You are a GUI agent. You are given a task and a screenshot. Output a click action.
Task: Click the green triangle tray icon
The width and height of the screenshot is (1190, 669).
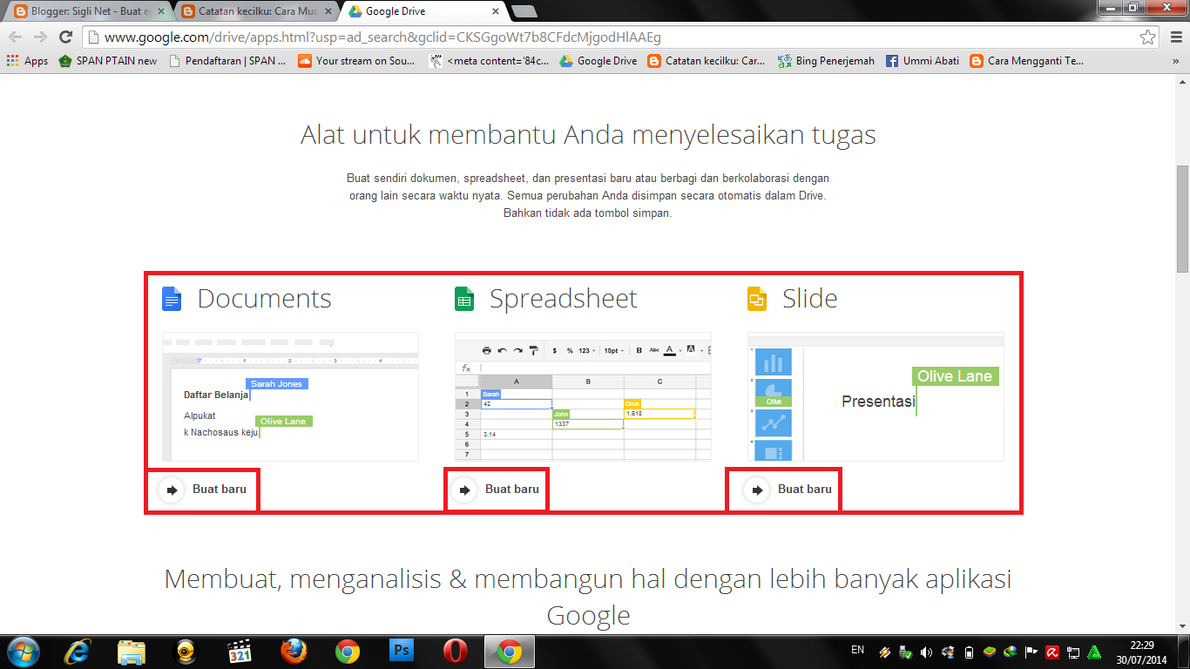click(x=1095, y=652)
